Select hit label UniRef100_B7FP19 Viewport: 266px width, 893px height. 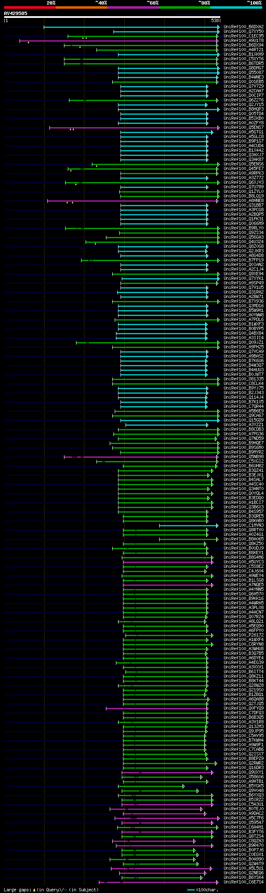pyautogui.click(x=244, y=260)
